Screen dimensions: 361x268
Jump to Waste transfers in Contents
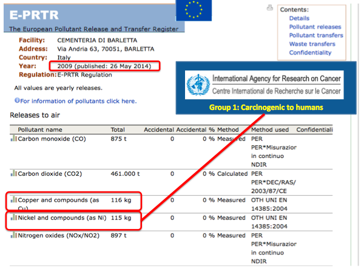click(312, 44)
